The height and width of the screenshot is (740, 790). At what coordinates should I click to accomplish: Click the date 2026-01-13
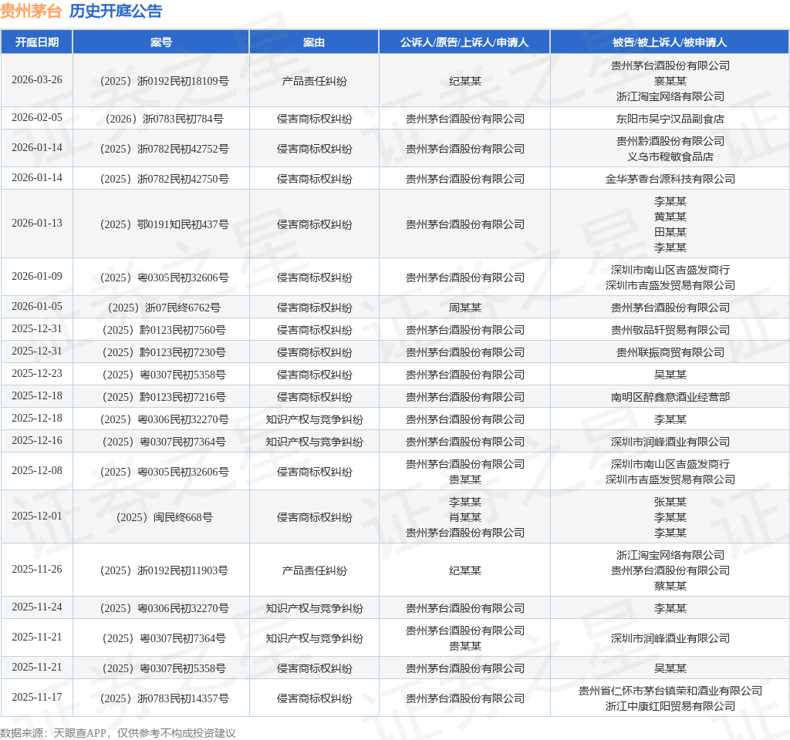(37, 223)
